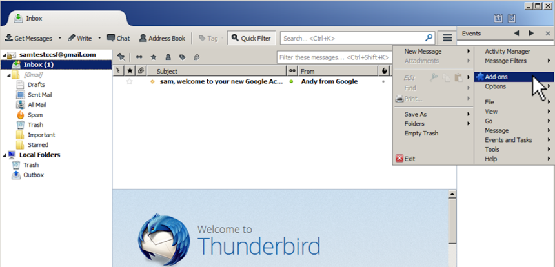Open Chat from the toolbar

click(119, 38)
